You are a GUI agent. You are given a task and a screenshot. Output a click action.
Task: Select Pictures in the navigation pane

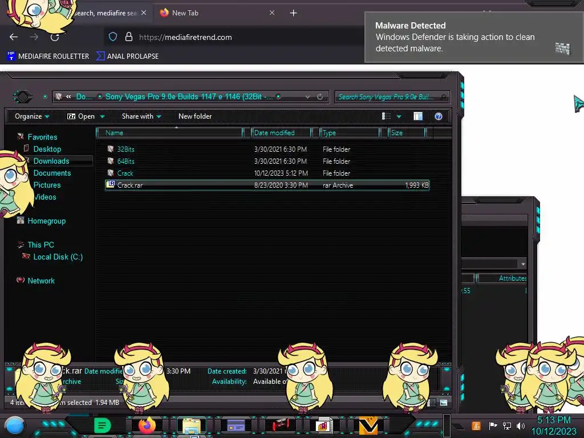coord(47,185)
